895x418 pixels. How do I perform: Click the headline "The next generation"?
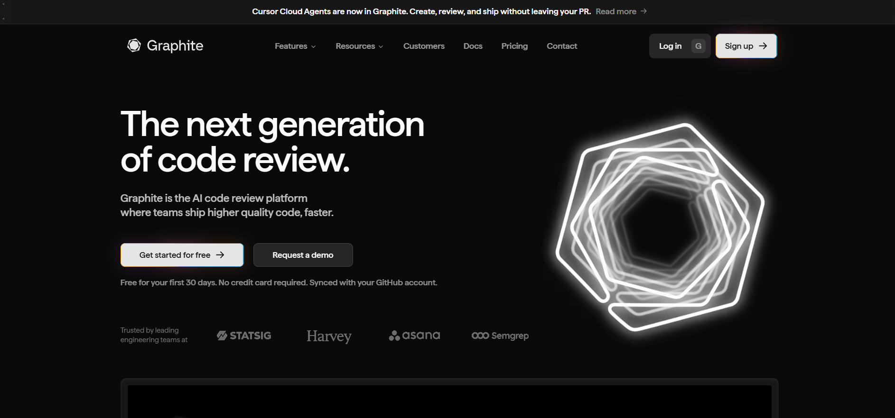pyautogui.click(x=272, y=125)
